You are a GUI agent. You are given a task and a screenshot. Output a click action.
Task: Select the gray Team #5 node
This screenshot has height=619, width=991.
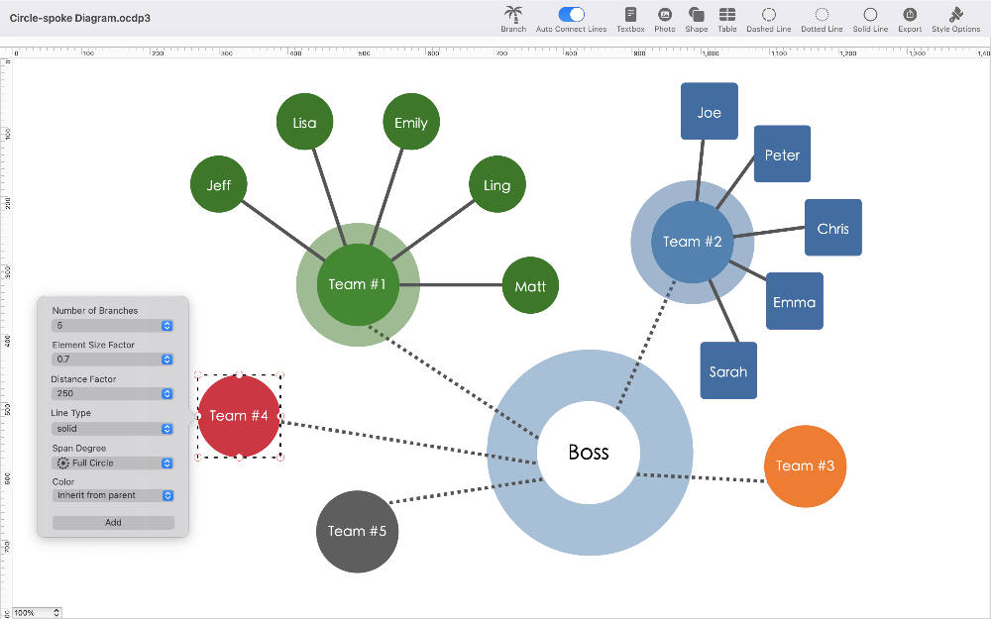tap(357, 531)
